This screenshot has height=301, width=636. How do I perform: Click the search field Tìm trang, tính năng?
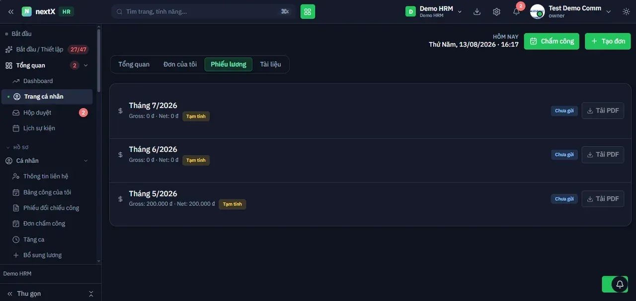(203, 11)
